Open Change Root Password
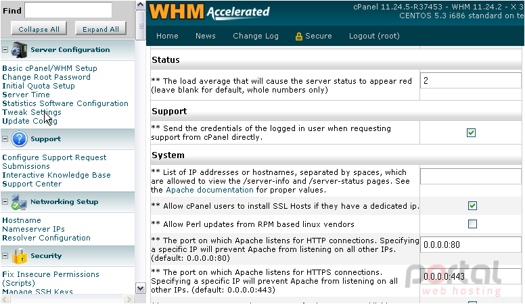Viewport: 525px width, 304px height. [x=46, y=77]
